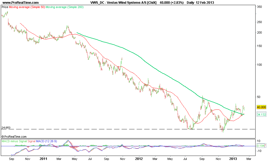Click the Price legend label

[x=5, y=7]
